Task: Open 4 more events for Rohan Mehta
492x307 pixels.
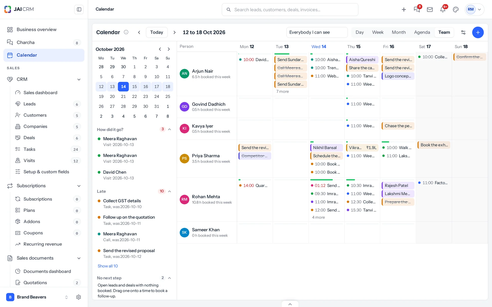Action: tap(318, 217)
